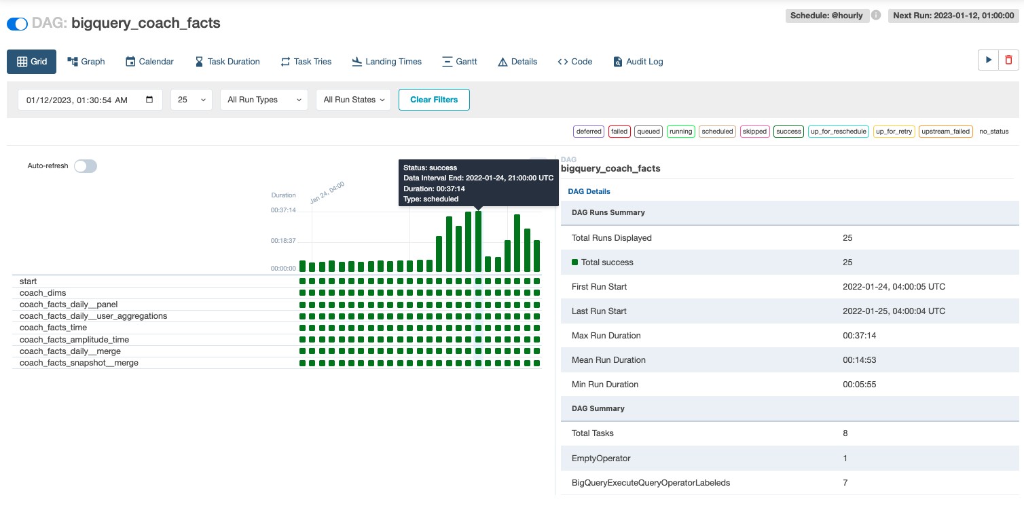Screen dimensions: 1024x508
Task: Click the skipped status legend
Action: [754, 132]
